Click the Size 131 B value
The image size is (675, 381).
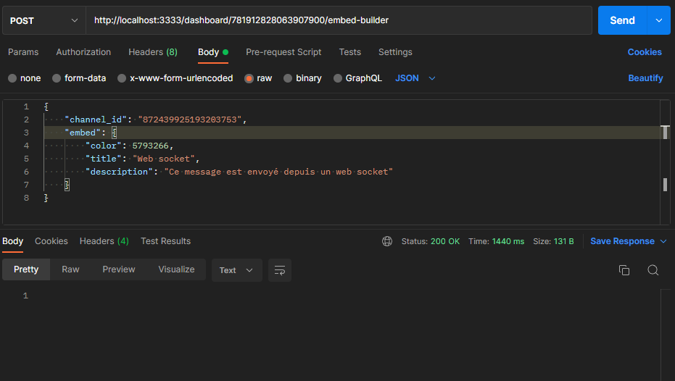(563, 241)
